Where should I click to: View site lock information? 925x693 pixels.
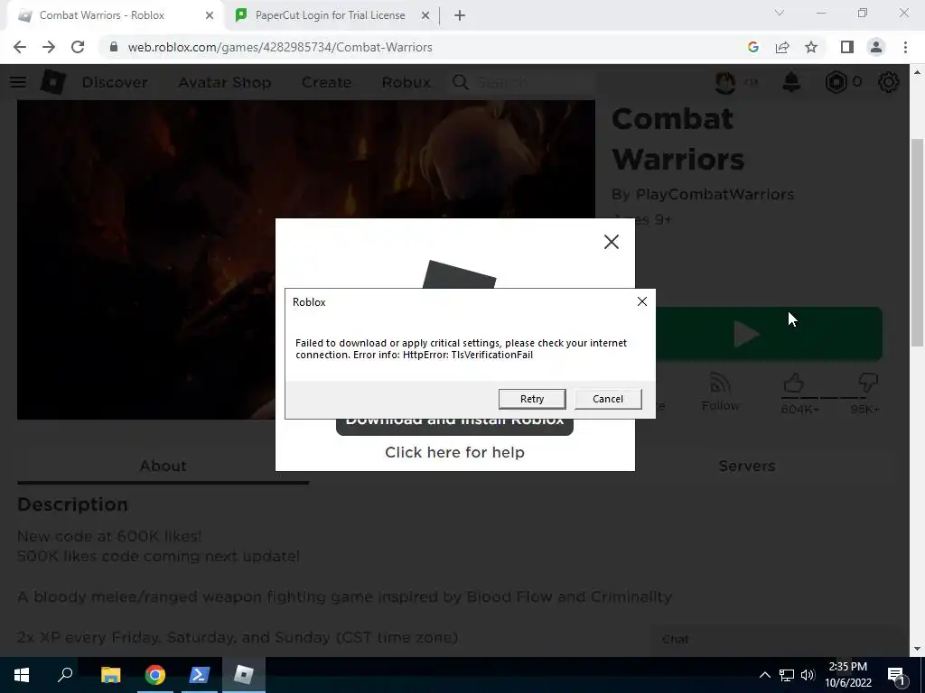114,47
